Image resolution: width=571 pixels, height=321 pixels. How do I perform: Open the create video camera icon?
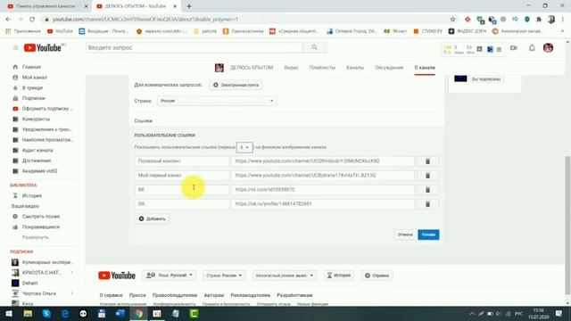click(514, 47)
